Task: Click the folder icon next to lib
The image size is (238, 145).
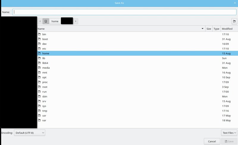Action: click(39, 58)
